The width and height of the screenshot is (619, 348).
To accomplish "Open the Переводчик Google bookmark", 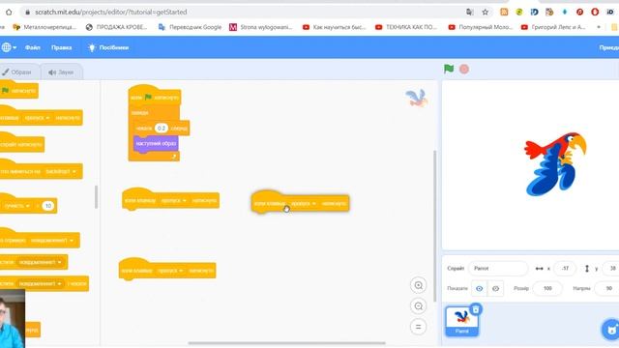I will click(x=190, y=27).
